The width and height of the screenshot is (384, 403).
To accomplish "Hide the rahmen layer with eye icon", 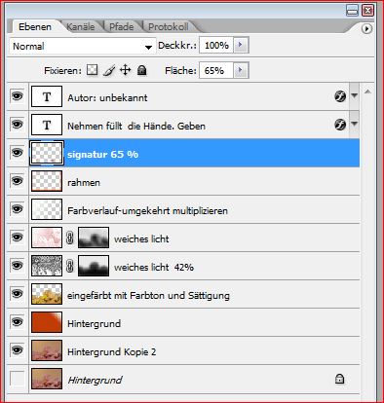I will click(x=17, y=180).
